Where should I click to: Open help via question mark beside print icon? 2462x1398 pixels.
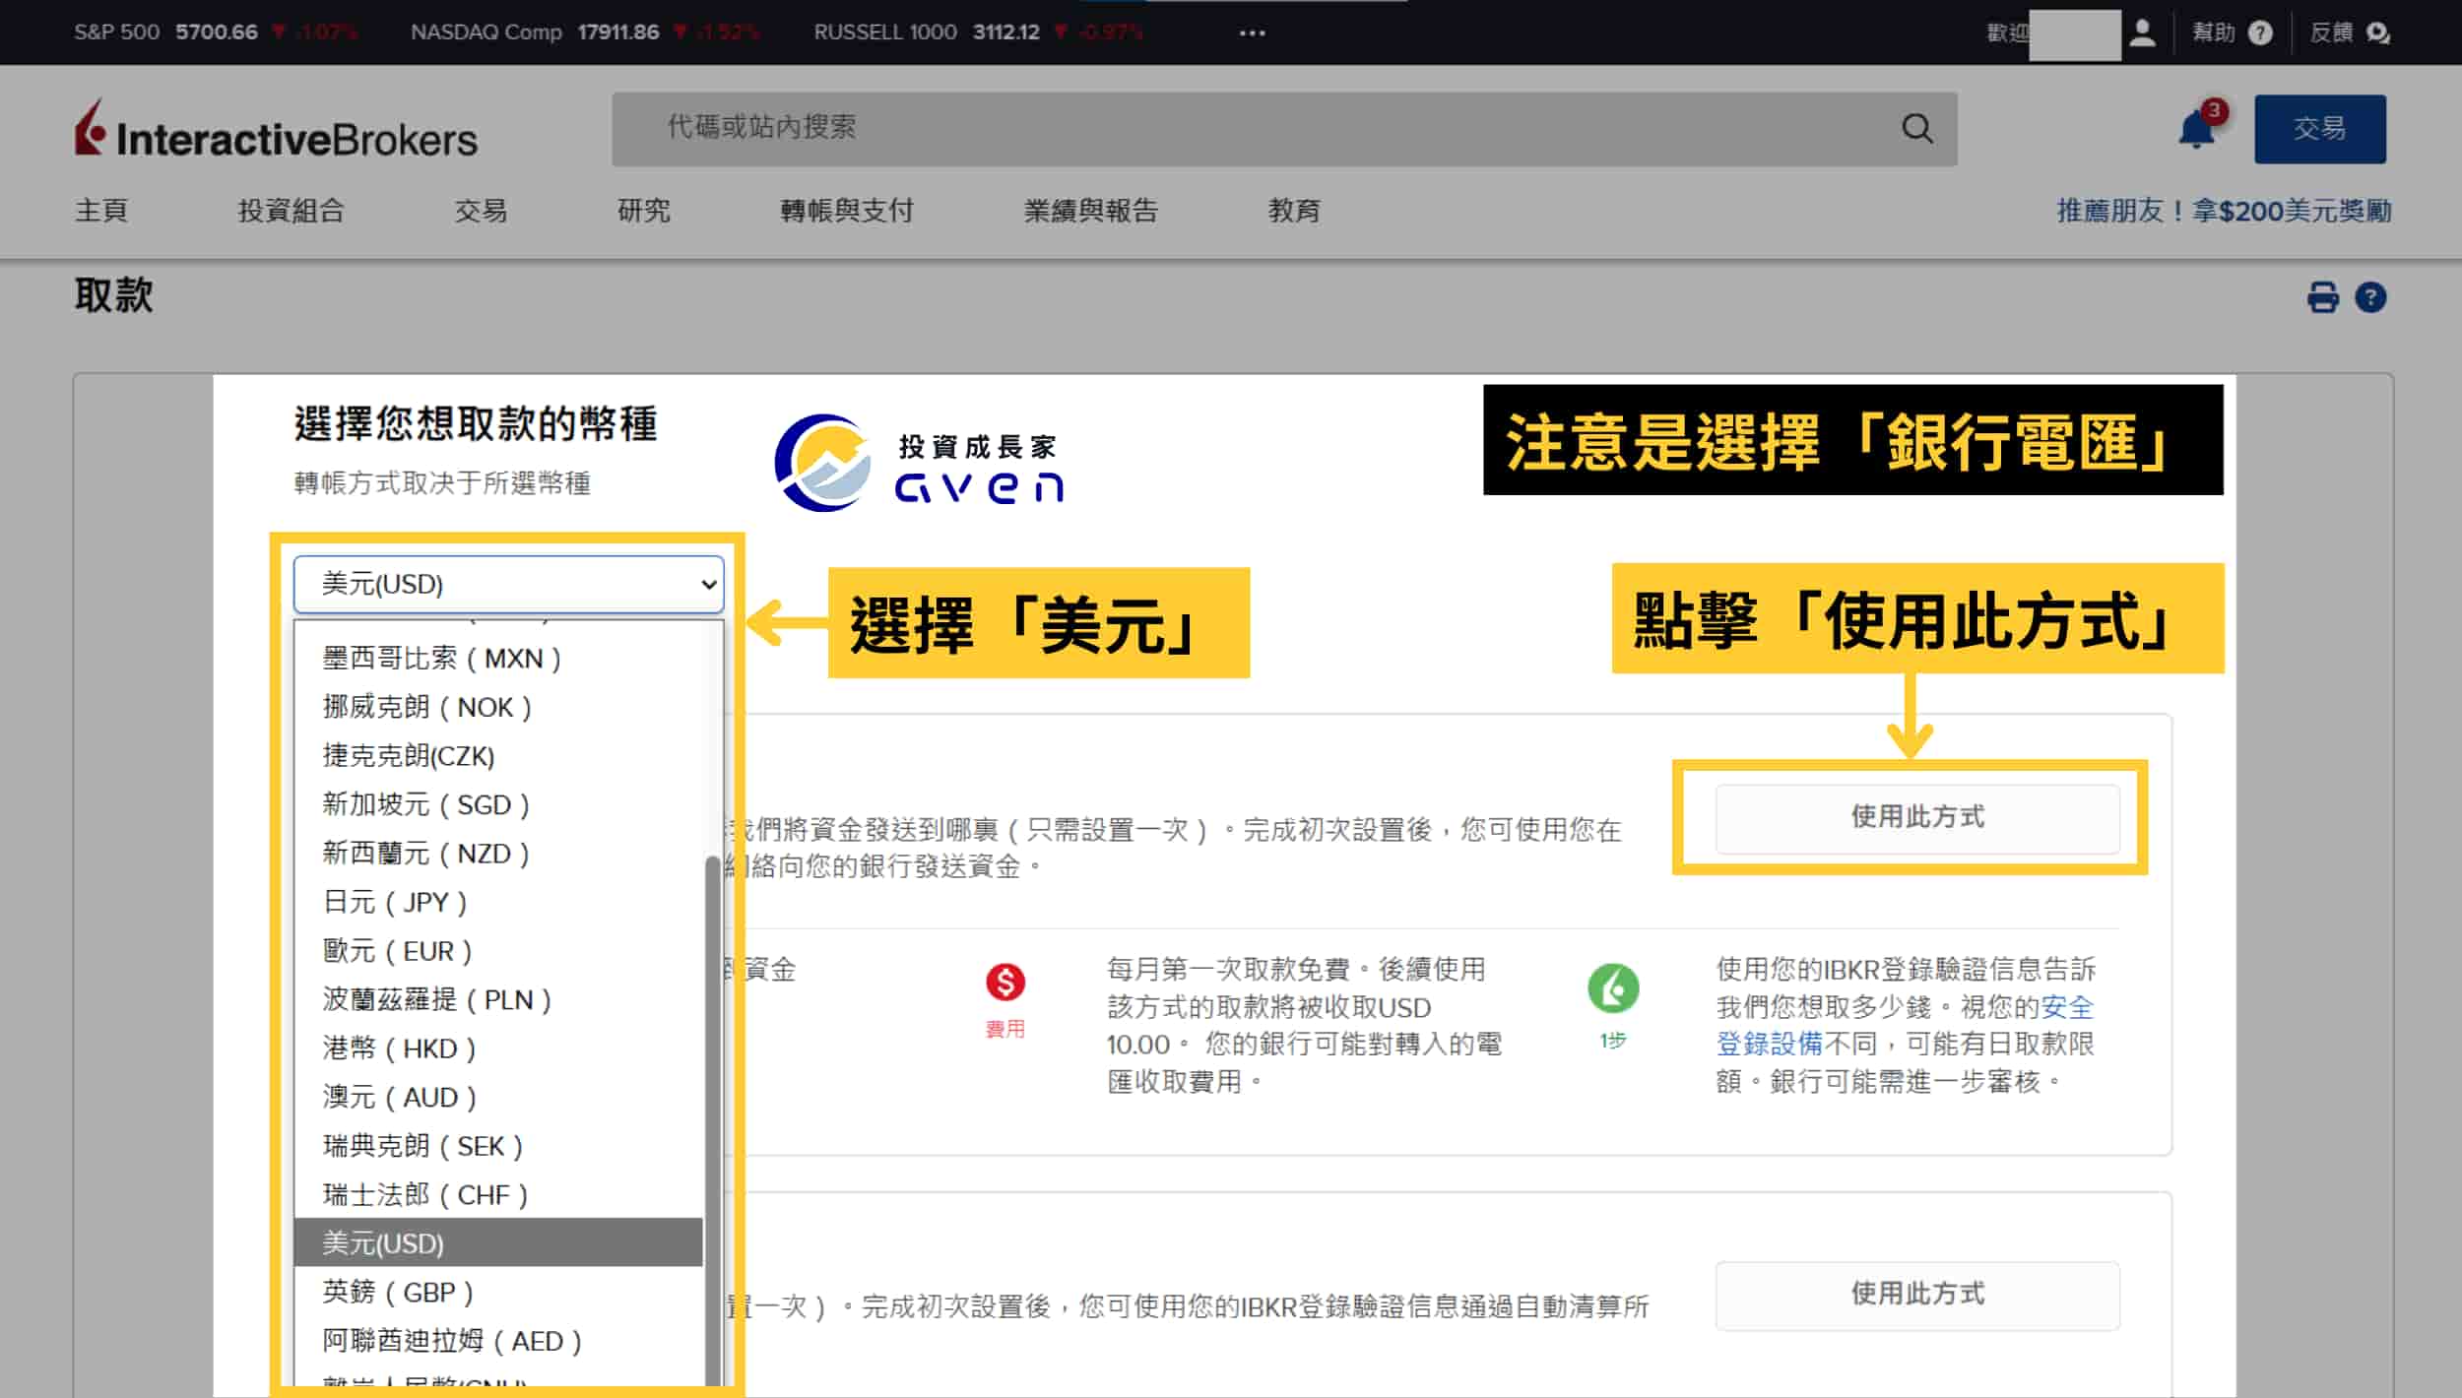[2371, 296]
